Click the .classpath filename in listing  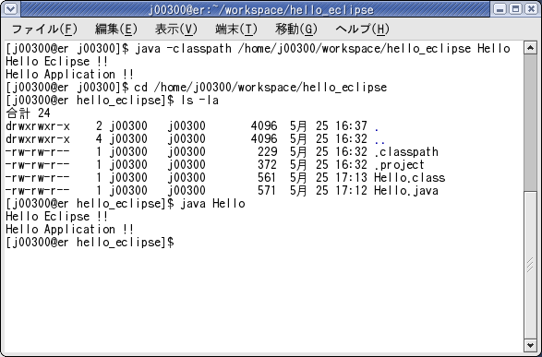click(406, 152)
